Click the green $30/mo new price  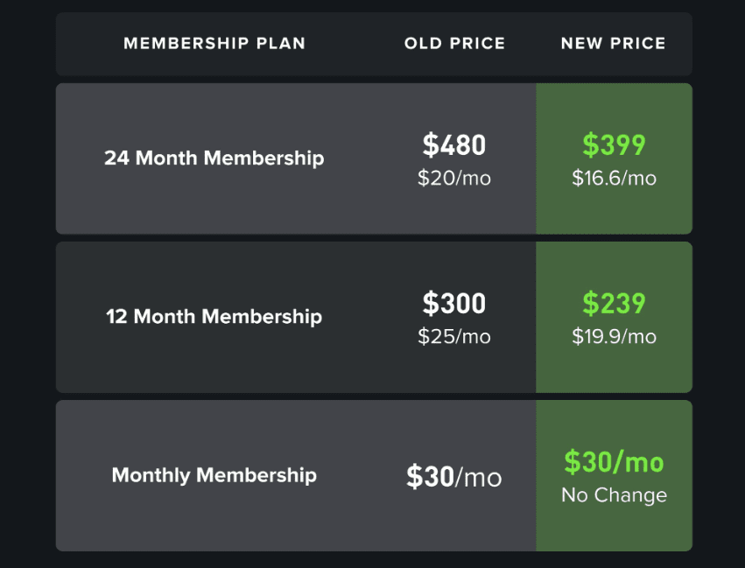tap(614, 461)
